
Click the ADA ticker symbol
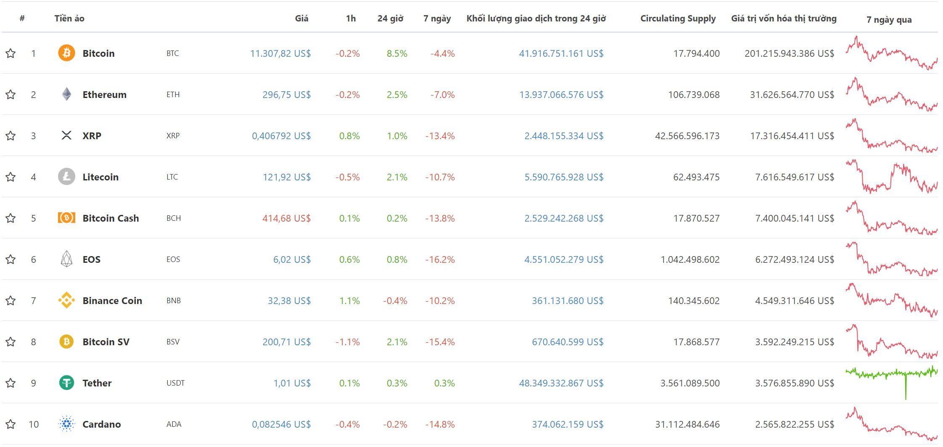(x=174, y=424)
